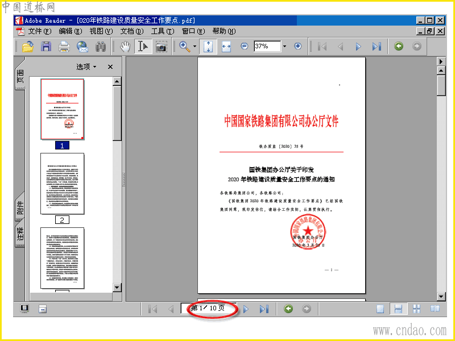The height and width of the screenshot is (341, 455).
Task: Open the 文档(D) menu
Action: [132, 31]
